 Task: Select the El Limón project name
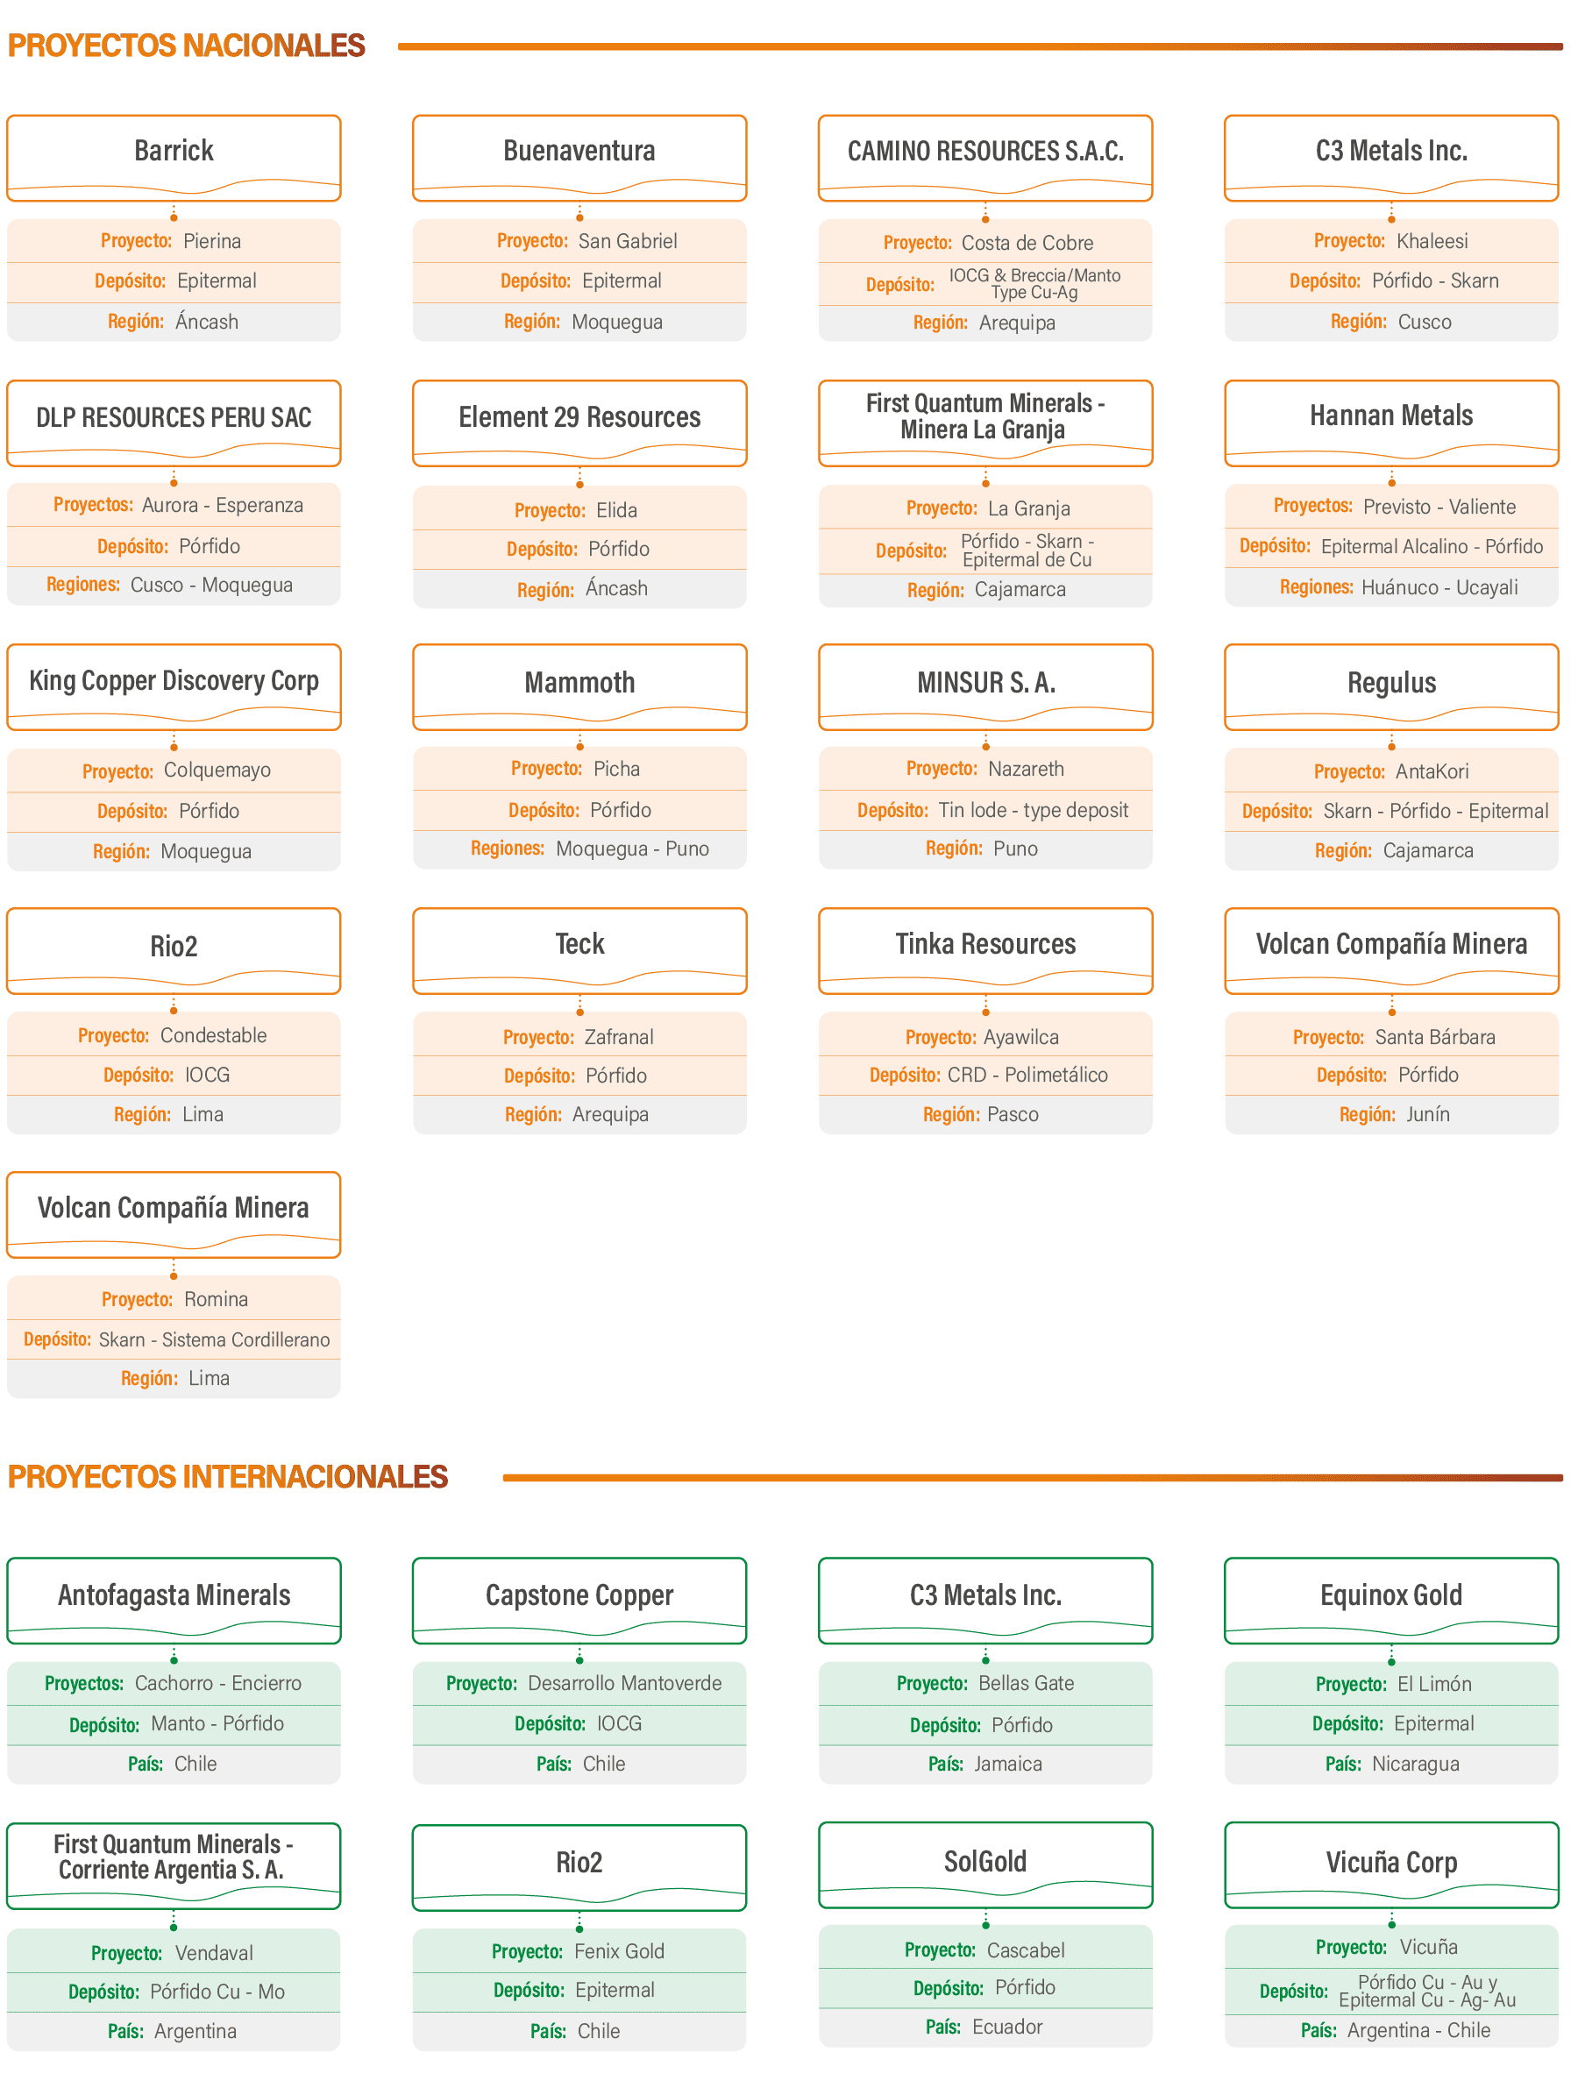(1434, 1684)
